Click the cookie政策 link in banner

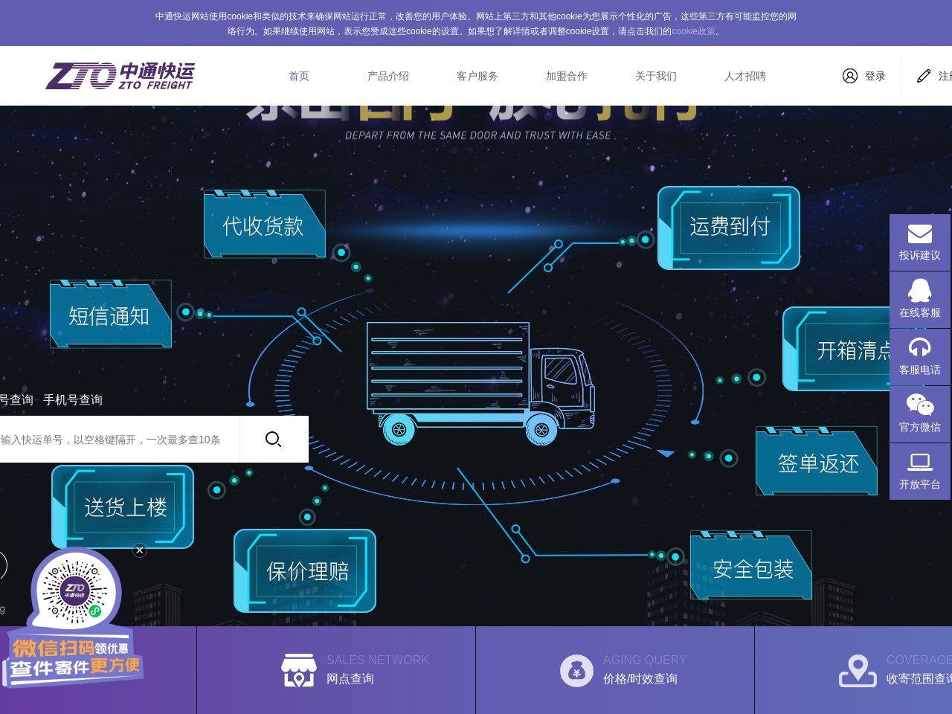(693, 31)
